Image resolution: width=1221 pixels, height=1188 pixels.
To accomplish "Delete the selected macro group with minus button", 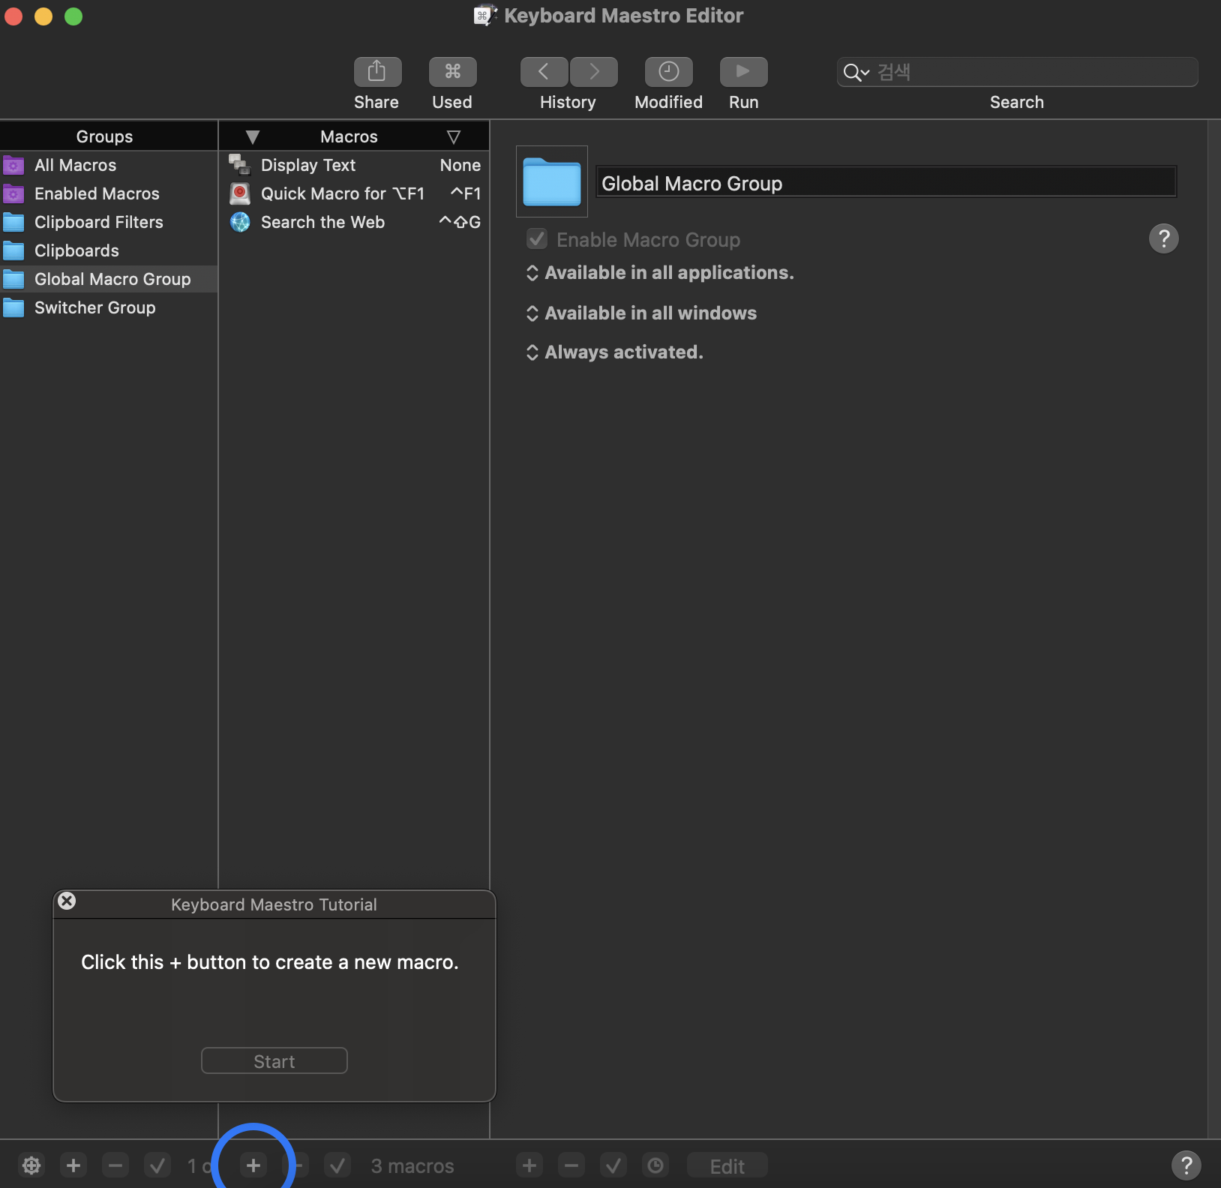I will [x=115, y=1165].
